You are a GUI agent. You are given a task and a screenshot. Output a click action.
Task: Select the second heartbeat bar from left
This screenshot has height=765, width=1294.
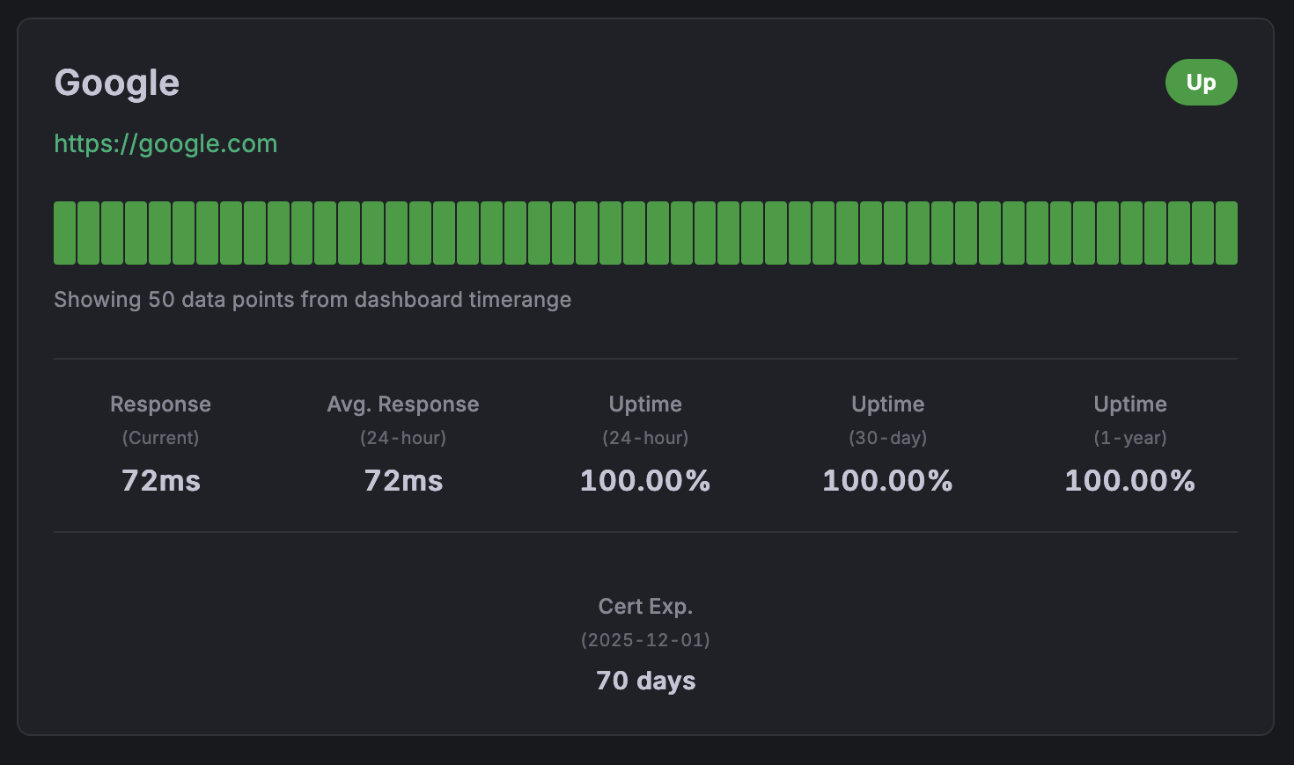(x=89, y=233)
